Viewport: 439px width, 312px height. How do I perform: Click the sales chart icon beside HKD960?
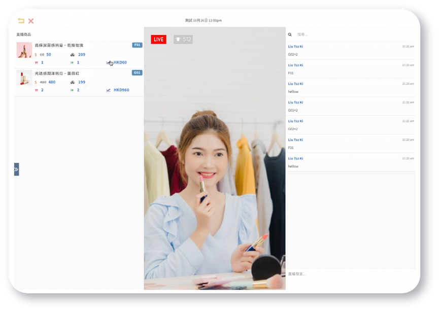[108, 90]
